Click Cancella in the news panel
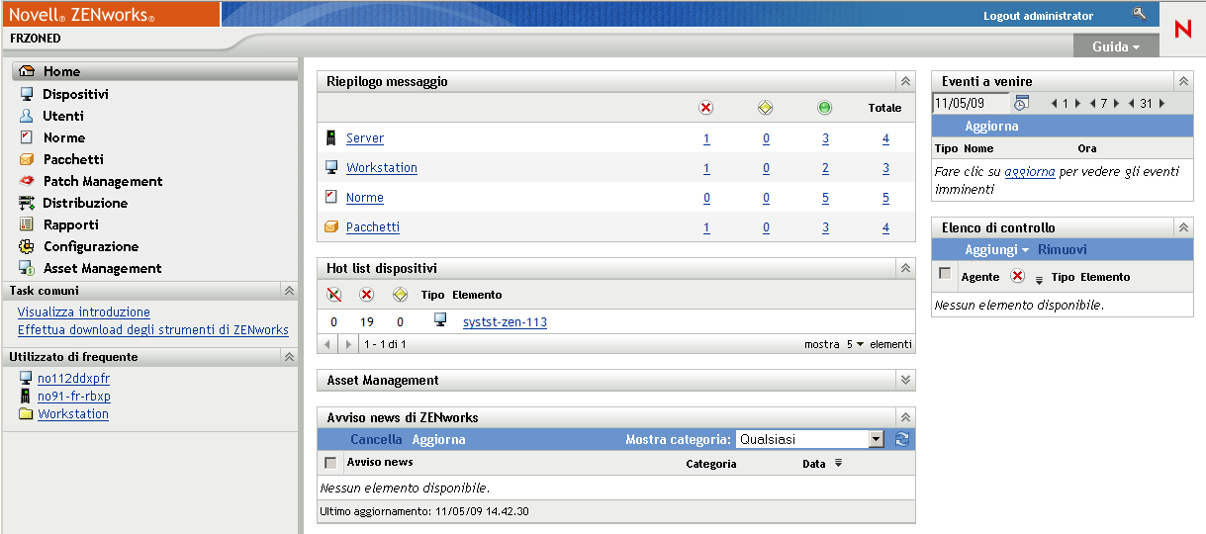The image size is (1206, 534). [376, 440]
